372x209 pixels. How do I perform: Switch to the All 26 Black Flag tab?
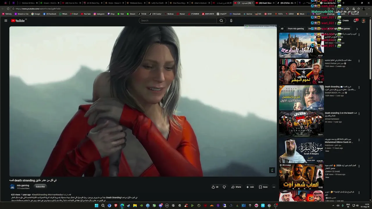[93, 3]
